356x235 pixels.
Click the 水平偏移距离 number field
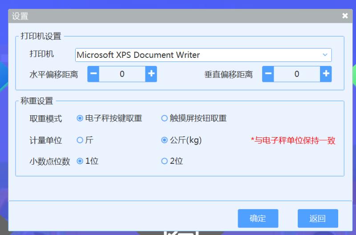click(x=122, y=74)
